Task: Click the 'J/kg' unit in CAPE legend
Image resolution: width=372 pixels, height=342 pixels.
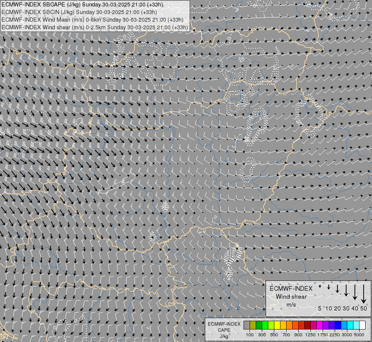Action: tap(224, 336)
